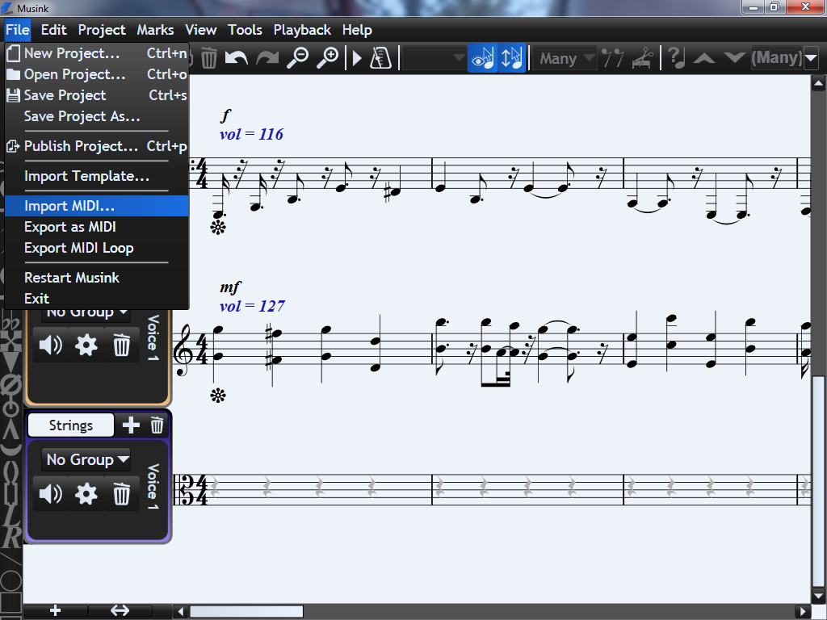Zoom in with the plus magnifier
Image resolution: width=827 pixels, height=620 pixels.
click(327, 58)
